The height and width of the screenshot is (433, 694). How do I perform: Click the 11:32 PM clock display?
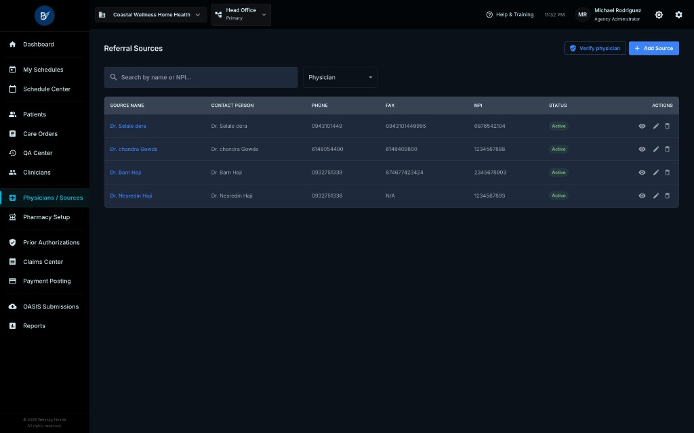554,15
